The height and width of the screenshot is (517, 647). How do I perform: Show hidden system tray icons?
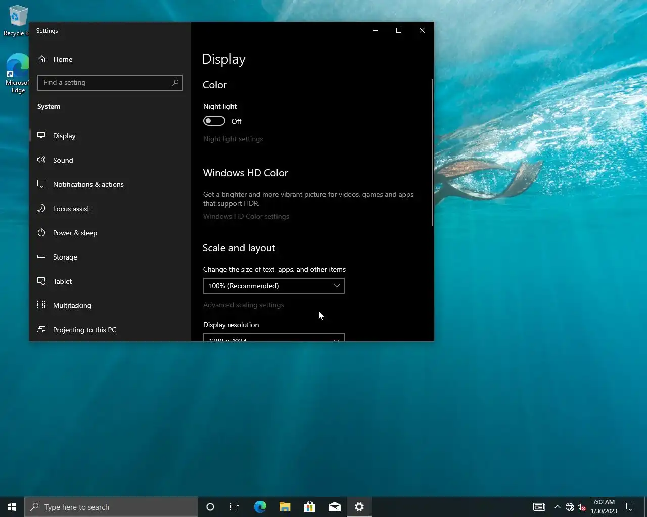(x=557, y=507)
